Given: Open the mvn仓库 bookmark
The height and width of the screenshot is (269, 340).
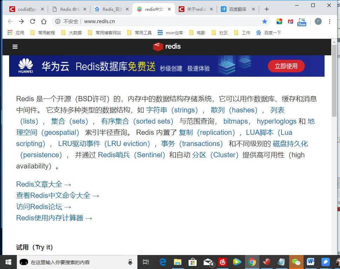Looking at the screenshot, I should click(x=170, y=33).
